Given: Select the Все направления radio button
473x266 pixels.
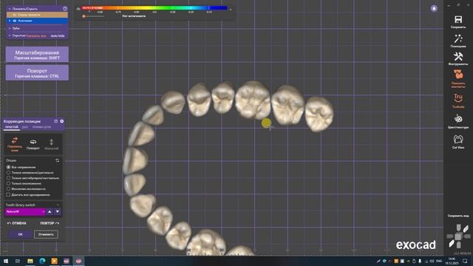Looking at the screenshot, I should pos(8,167).
